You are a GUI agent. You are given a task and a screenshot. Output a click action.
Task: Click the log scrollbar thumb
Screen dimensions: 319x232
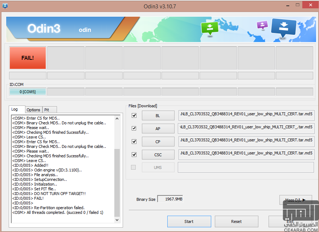pyautogui.click(x=117, y=183)
